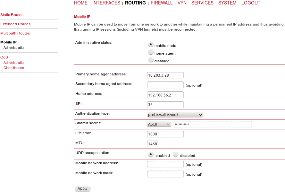Image resolution: width=285 pixels, height=192 pixels.
Task: Enable UDP encapsulation radio button
Action: click(151, 154)
